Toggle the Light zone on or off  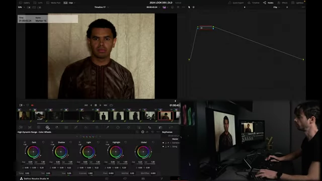coord(79,142)
